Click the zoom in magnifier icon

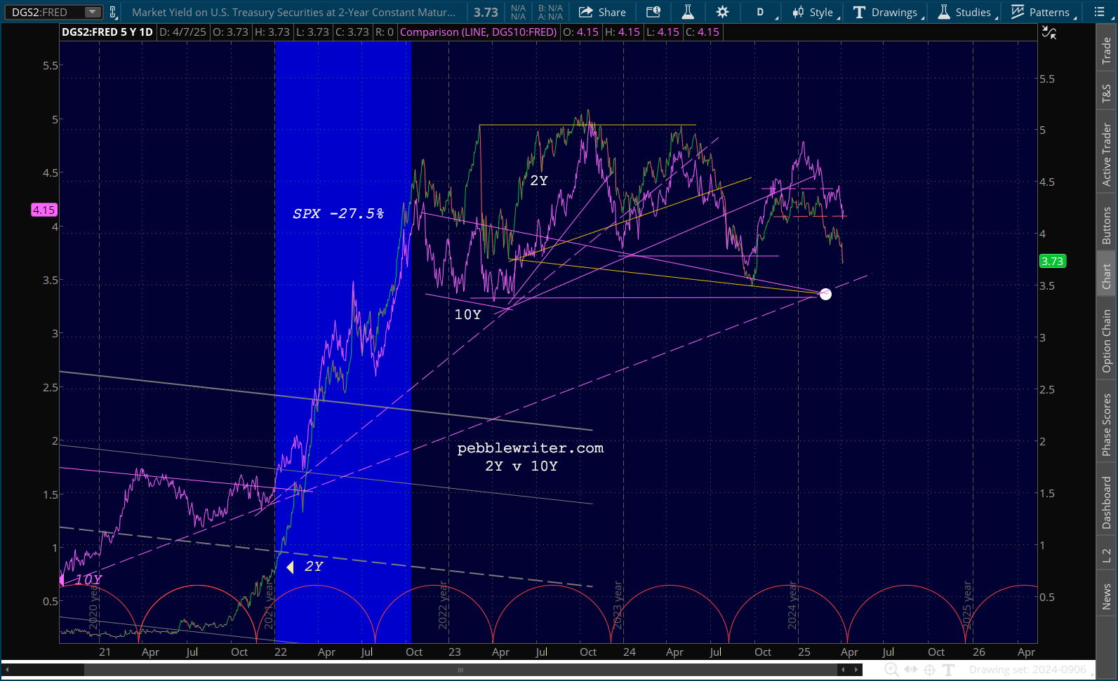pyautogui.click(x=891, y=670)
